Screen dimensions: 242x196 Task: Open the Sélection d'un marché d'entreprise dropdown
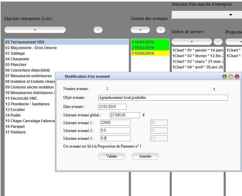click(207, 15)
